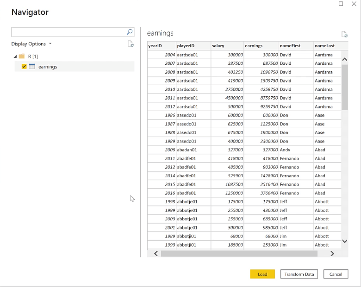Click earnings cell 2300000

[261, 141]
